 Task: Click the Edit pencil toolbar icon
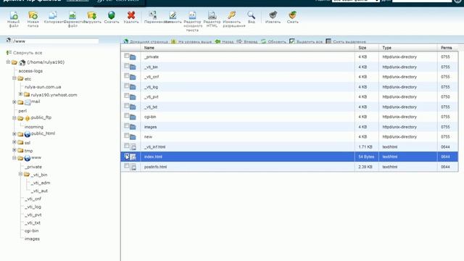173,15
